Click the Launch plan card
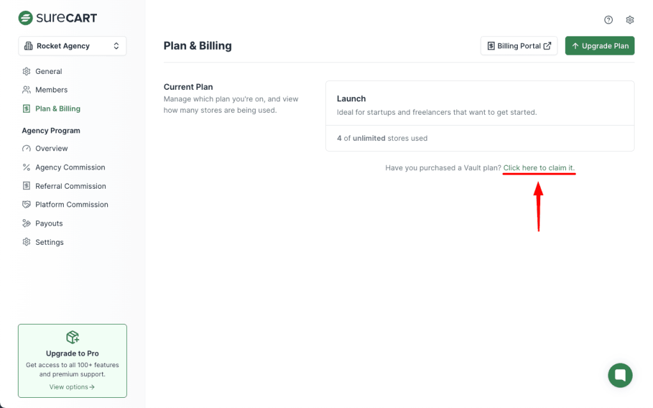The width and height of the screenshot is (653, 408). point(480,105)
